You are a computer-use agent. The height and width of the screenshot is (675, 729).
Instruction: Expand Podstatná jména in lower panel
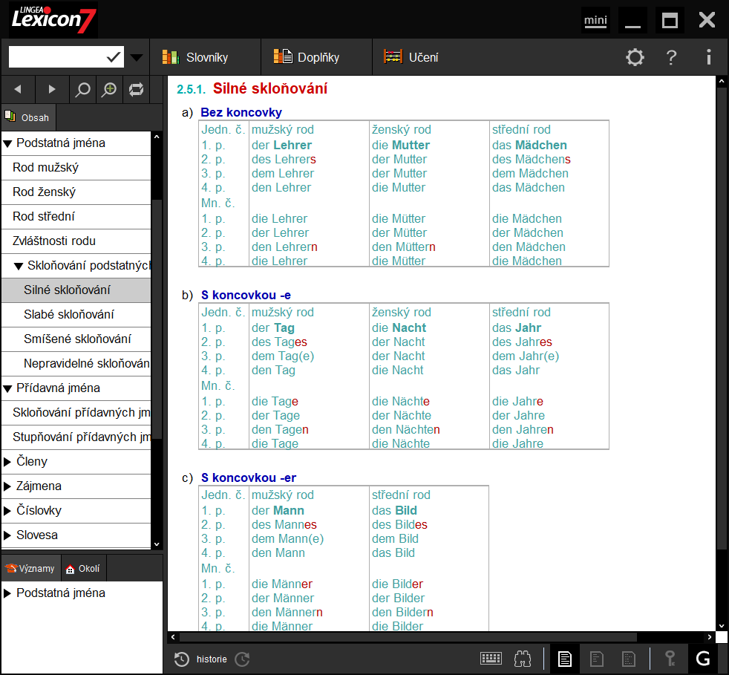click(7, 593)
